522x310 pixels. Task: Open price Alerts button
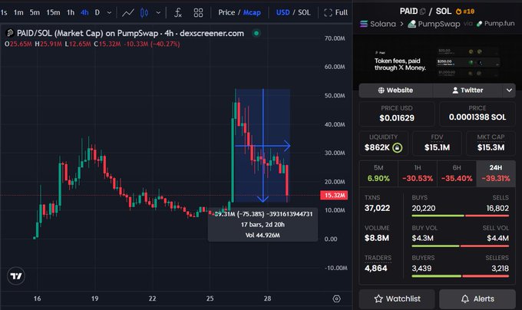click(x=477, y=299)
